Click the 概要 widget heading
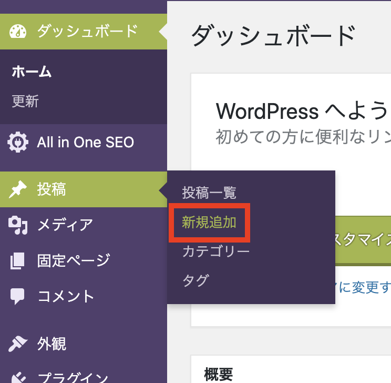Image resolution: width=391 pixels, height=383 pixels. click(x=219, y=374)
